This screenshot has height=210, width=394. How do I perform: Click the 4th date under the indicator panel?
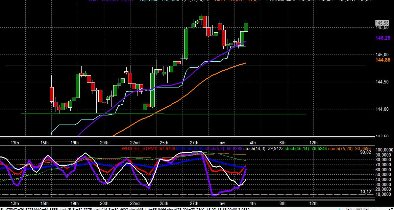pos(253,203)
